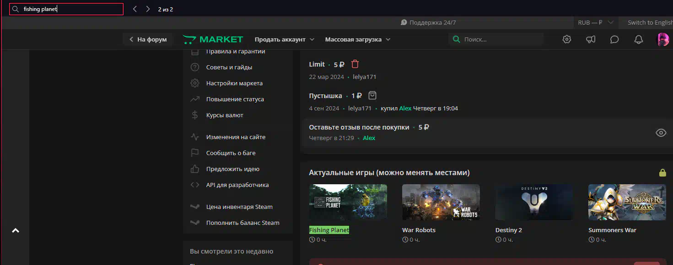
Task: Click the Summoners War title text
Action: [612, 230]
